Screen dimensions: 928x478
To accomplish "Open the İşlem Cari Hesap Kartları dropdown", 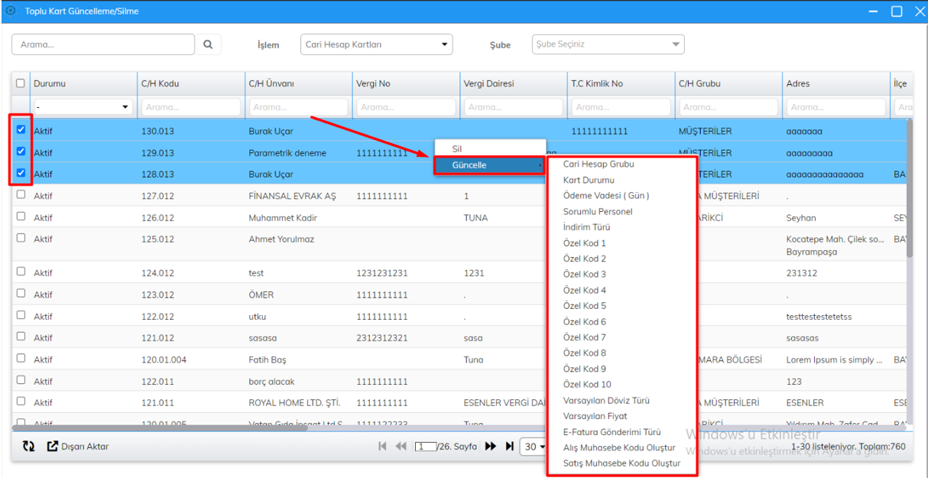I will (x=376, y=44).
